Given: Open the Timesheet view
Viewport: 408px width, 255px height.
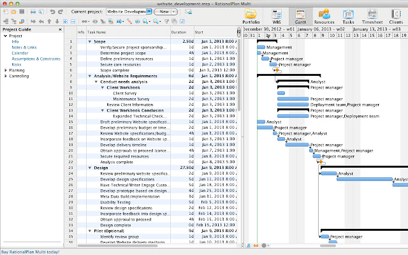Looking at the screenshot, I should pos(372,17).
